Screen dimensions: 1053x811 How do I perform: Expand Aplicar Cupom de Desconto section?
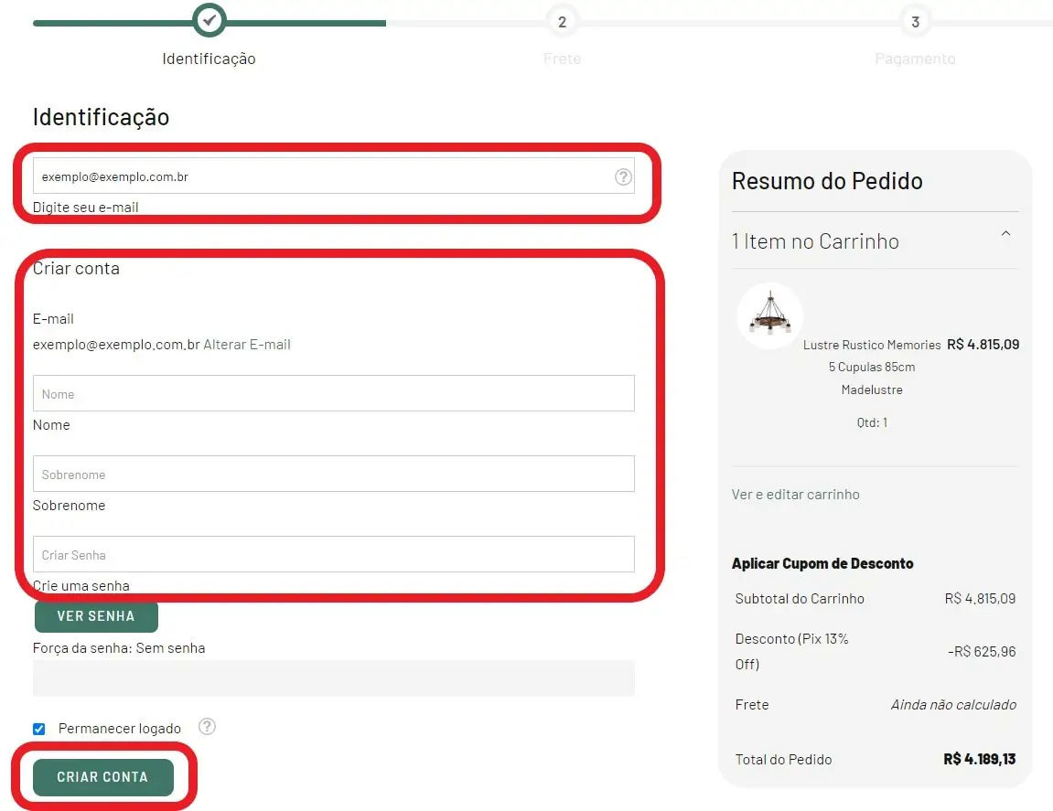click(822, 563)
